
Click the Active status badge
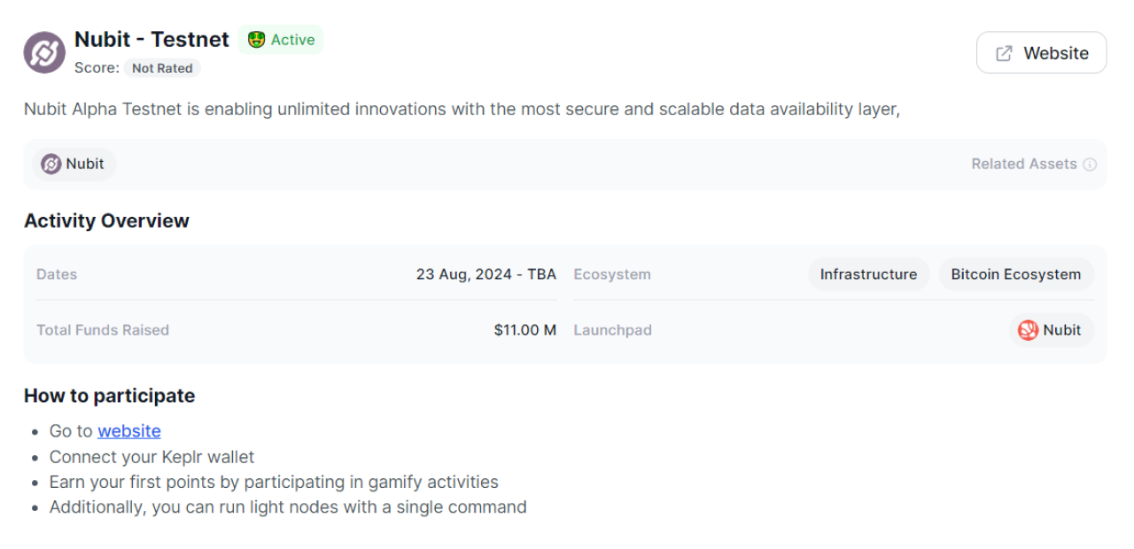pos(281,40)
